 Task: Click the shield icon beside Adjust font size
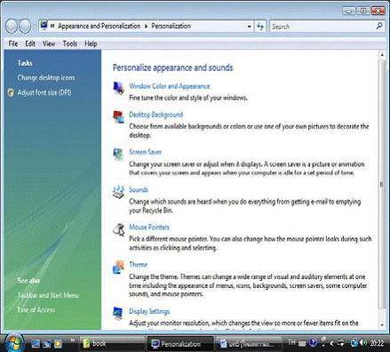pos(11,92)
